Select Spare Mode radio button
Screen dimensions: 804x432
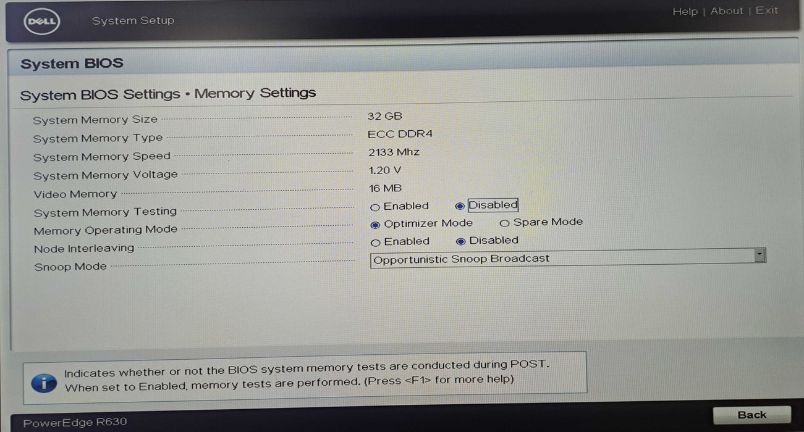[x=504, y=223]
